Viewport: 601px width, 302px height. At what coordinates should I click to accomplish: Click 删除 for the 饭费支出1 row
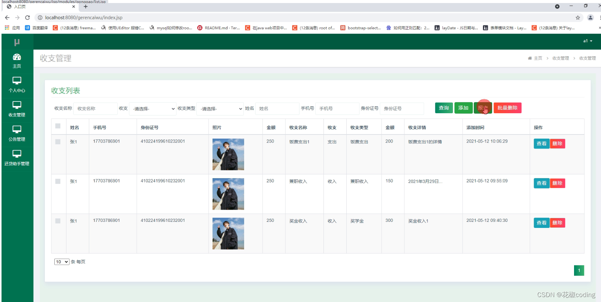pyautogui.click(x=557, y=144)
